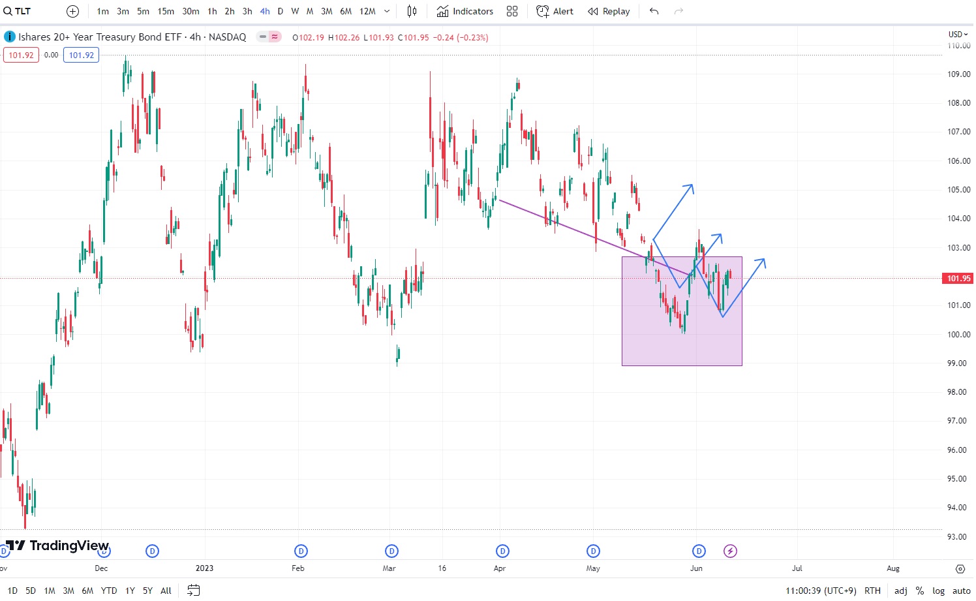Set date range to All
The height and width of the screenshot is (601, 976).
pyautogui.click(x=166, y=591)
